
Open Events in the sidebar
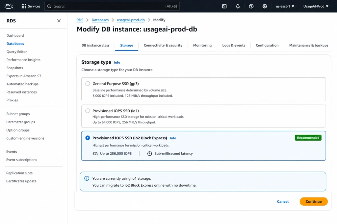click(12, 152)
